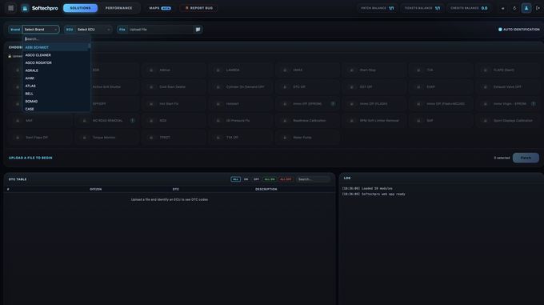
Task: Click the lock icon beside Adblue
Action: click(x=151, y=70)
